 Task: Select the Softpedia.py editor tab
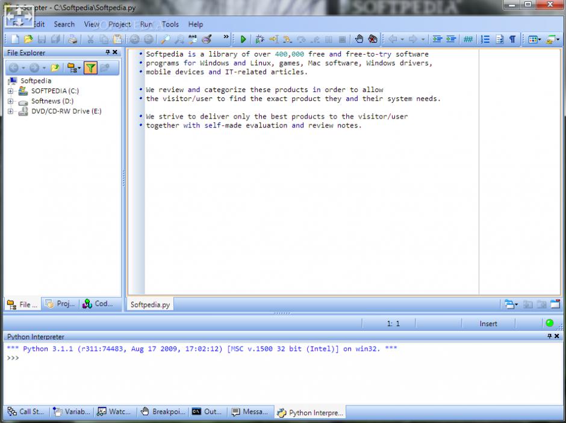pyautogui.click(x=150, y=305)
